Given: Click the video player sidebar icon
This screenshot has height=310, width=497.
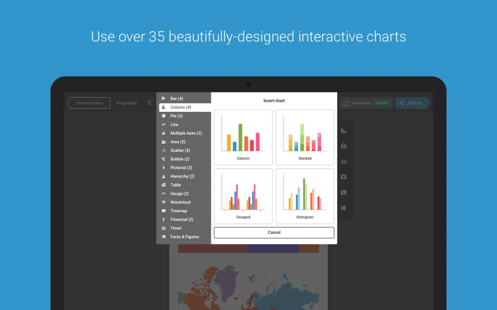Looking at the screenshot, I should coord(343,193).
